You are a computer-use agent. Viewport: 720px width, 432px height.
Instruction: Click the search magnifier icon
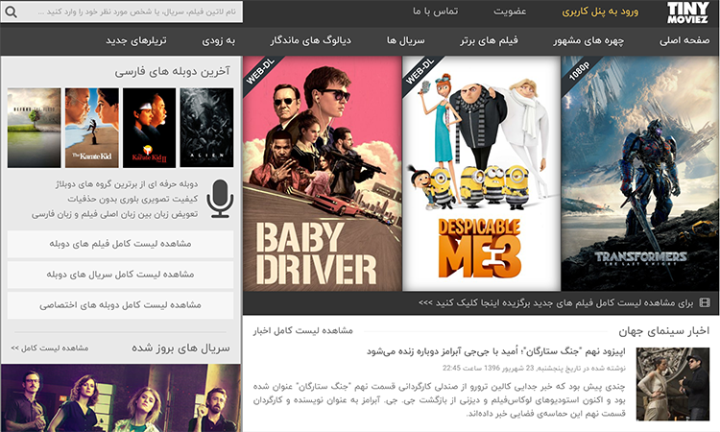point(12,12)
